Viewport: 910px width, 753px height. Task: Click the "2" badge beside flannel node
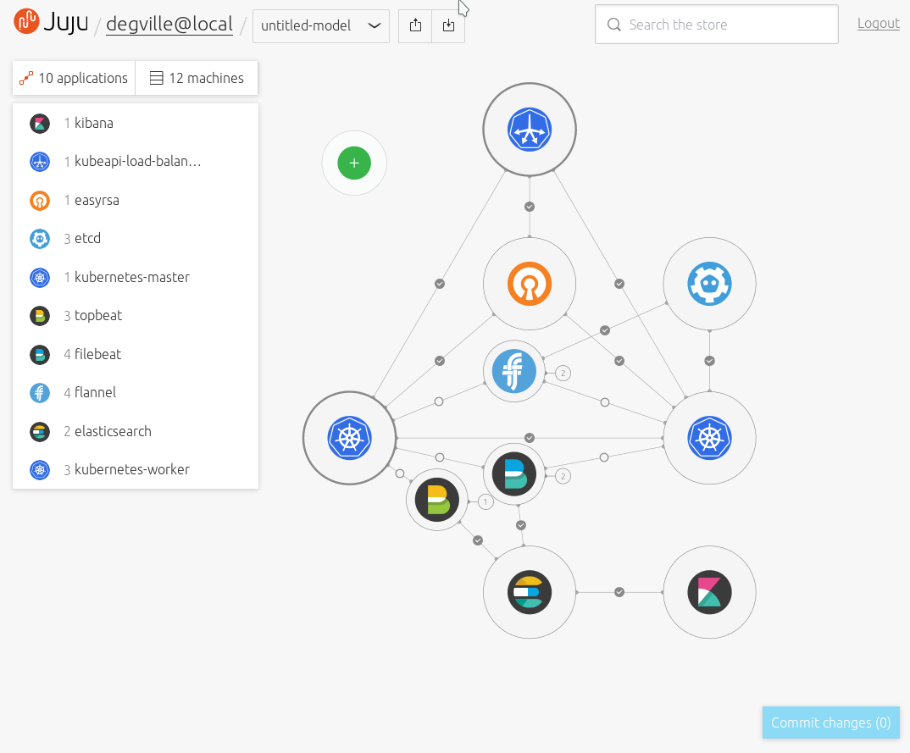pos(563,373)
